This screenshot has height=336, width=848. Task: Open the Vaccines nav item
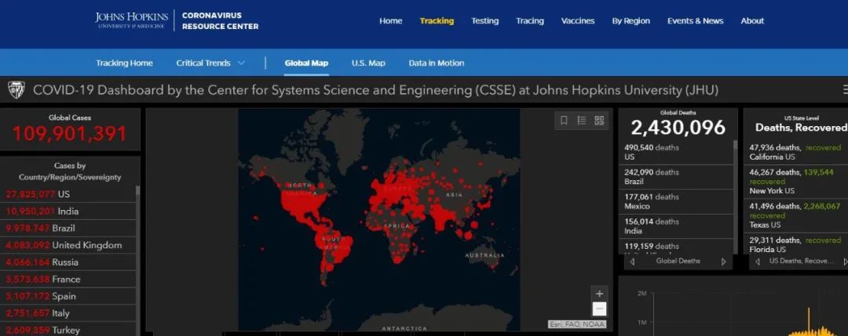tap(578, 21)
